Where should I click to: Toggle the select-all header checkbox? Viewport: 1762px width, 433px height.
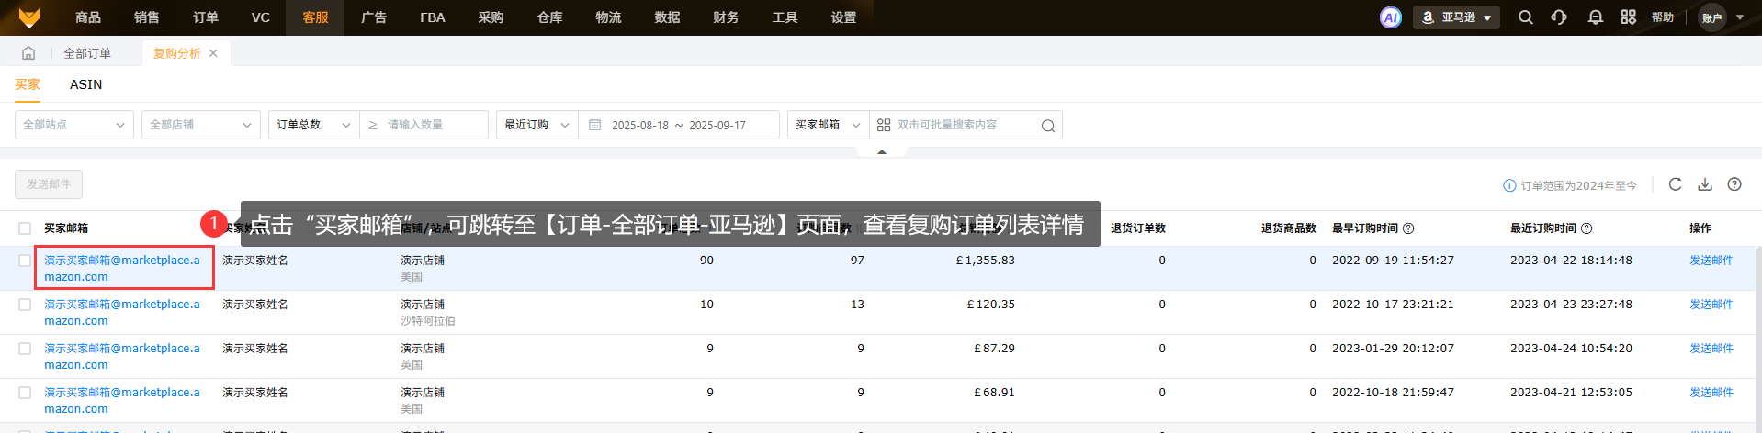tap(25, 228)
